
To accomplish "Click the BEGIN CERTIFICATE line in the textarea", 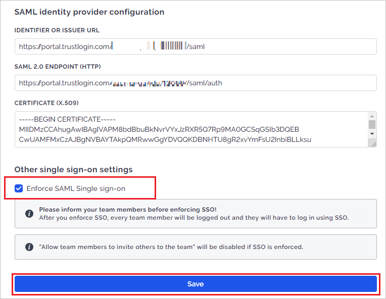I will (x=67, y=119).
